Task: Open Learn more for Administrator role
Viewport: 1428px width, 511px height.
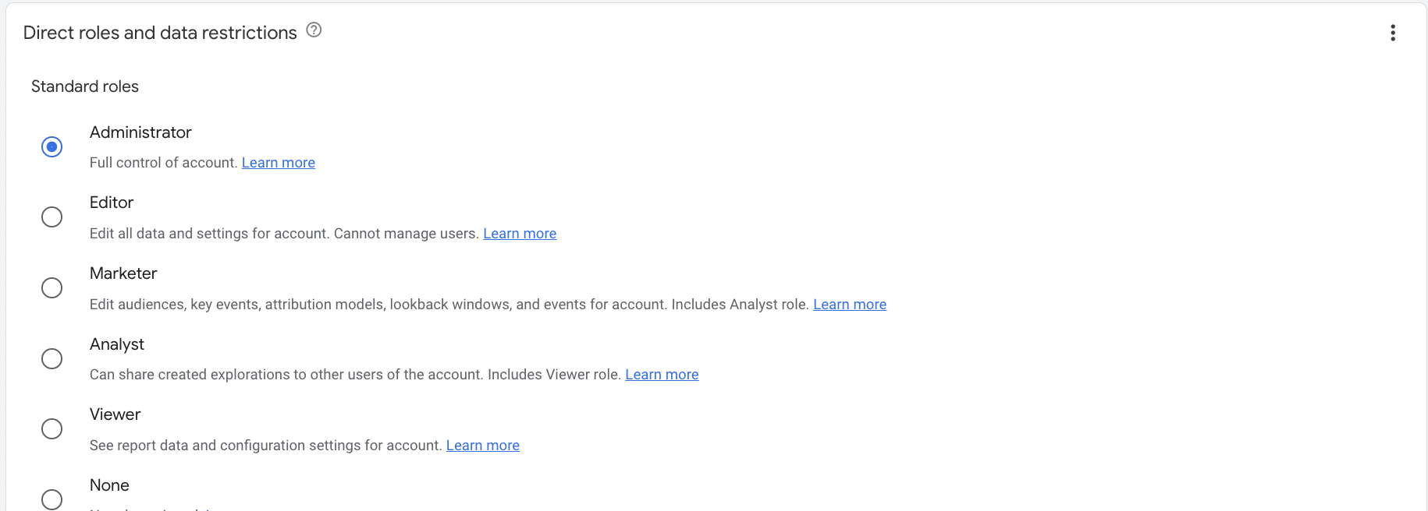Action: click(x=279, y=162)
